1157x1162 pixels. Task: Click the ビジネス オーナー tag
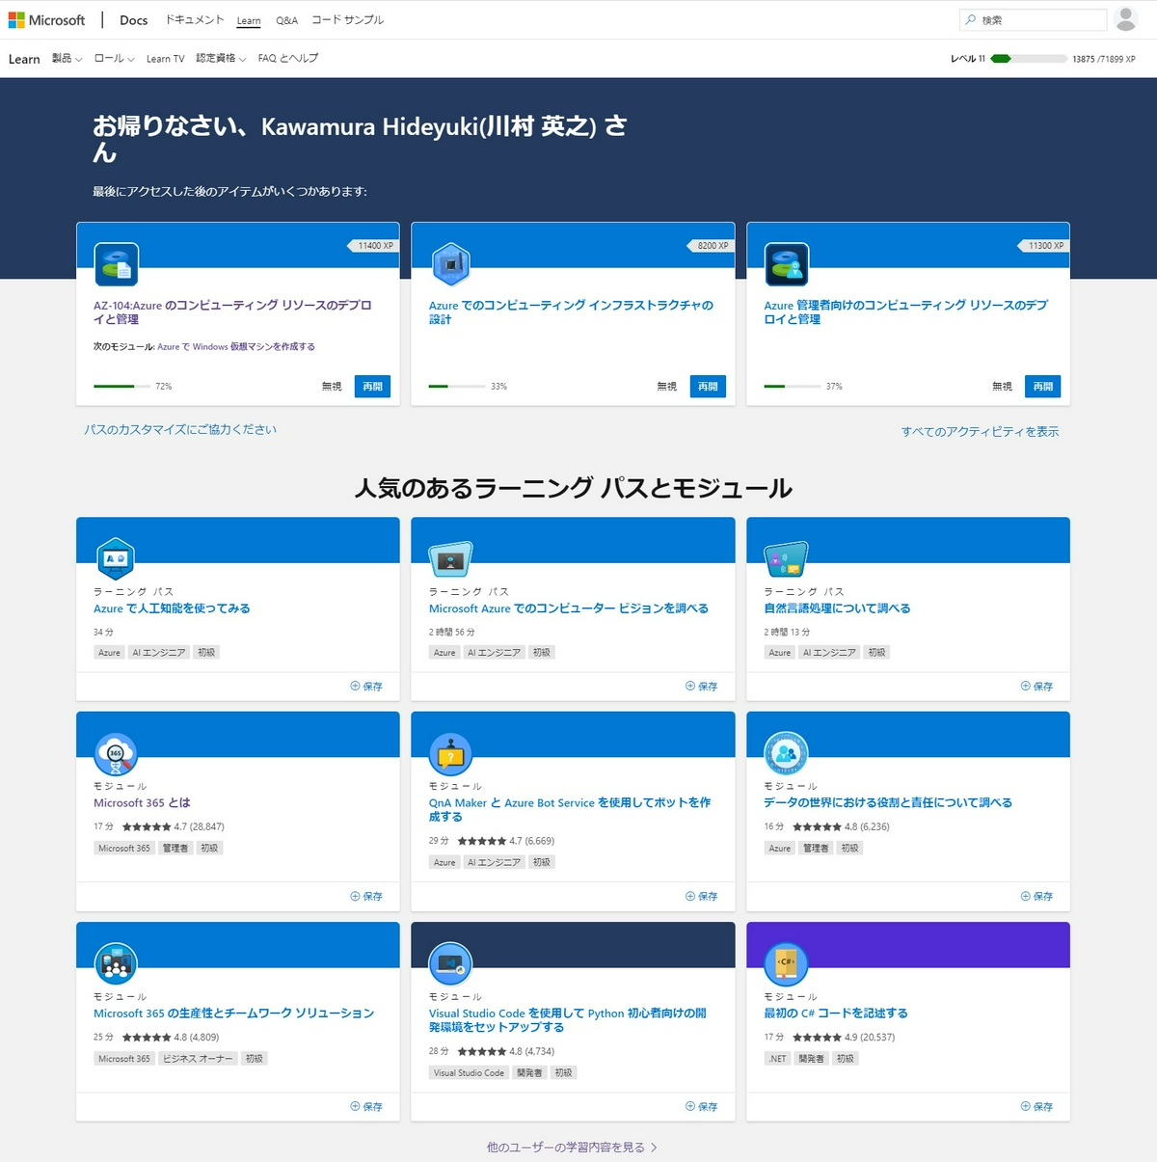coord(198,1059)
